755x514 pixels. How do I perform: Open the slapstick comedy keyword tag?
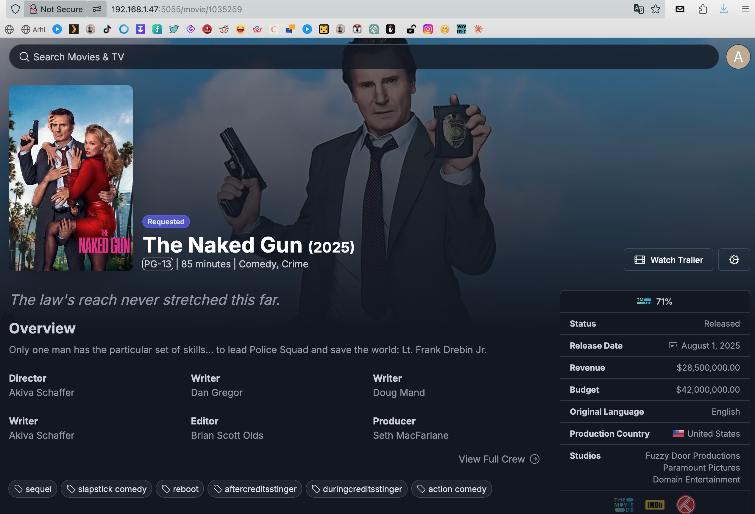106,489
